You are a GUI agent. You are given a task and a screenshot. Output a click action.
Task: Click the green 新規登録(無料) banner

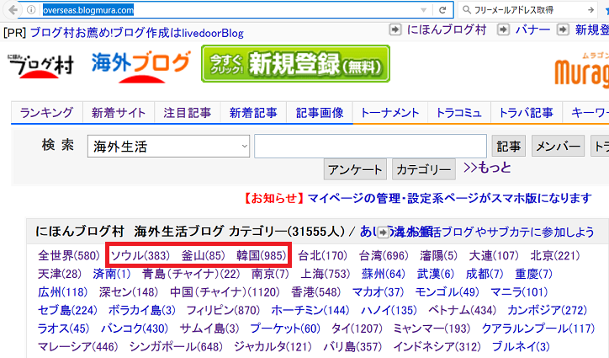pos(295,65)
